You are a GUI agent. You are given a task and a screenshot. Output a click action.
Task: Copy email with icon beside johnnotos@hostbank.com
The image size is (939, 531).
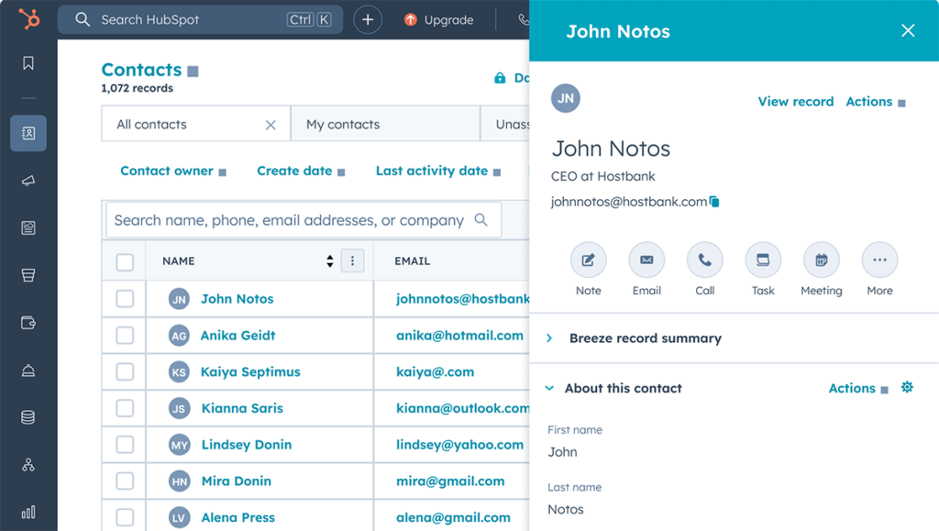[x=714, y=202]
